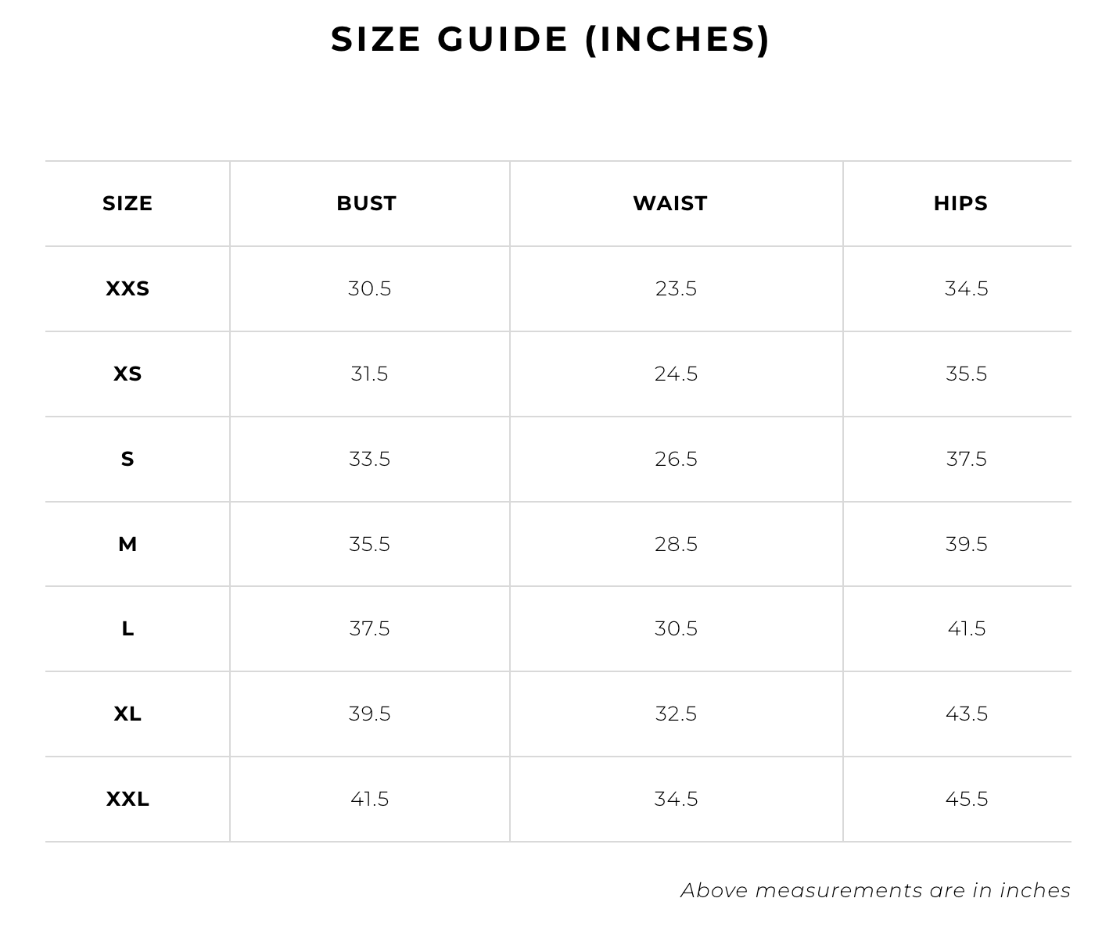Click the XXS size row label
Image resolution: width=1120 pixels, height=941 pixels.
(x=127, y=288)
